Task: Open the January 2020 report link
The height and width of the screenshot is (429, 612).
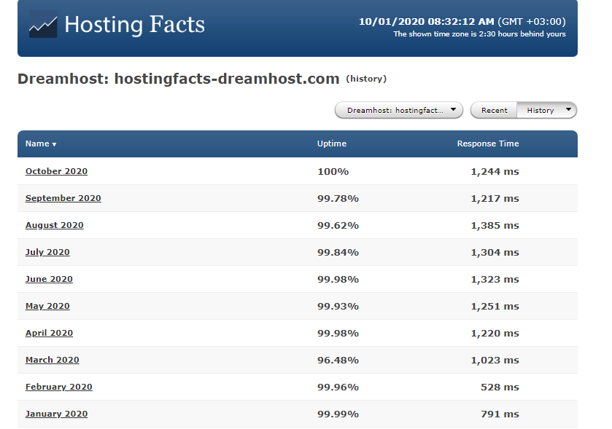Action: coord(56,414)
